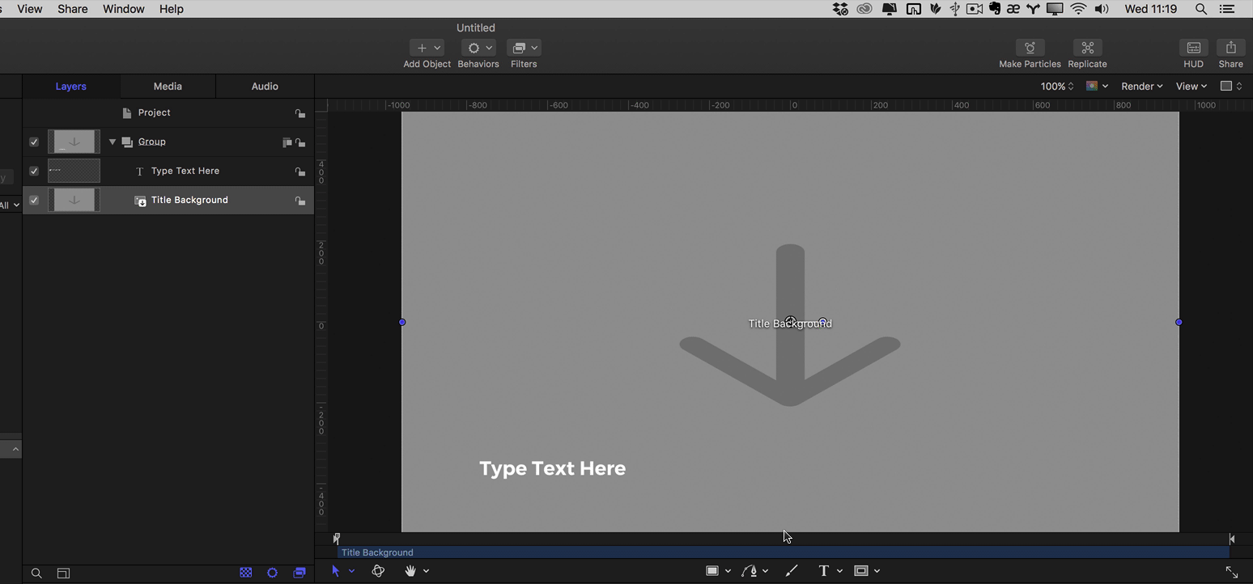Select the Bezier pen tool
Viewport: 1253px width, 584px height.
750,571
